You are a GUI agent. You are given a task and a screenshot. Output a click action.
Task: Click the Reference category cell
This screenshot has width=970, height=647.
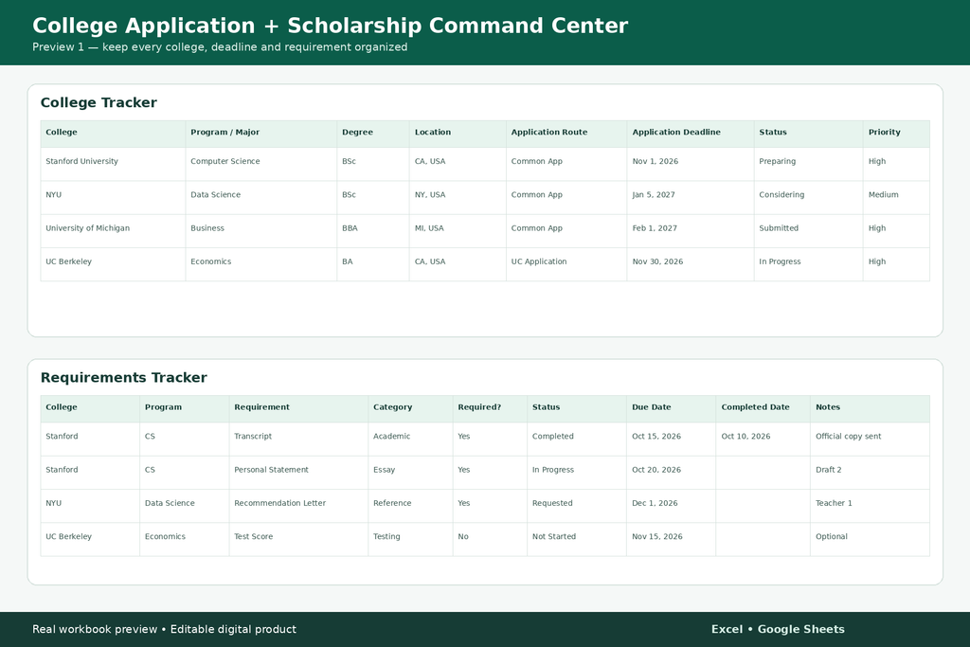410,506
